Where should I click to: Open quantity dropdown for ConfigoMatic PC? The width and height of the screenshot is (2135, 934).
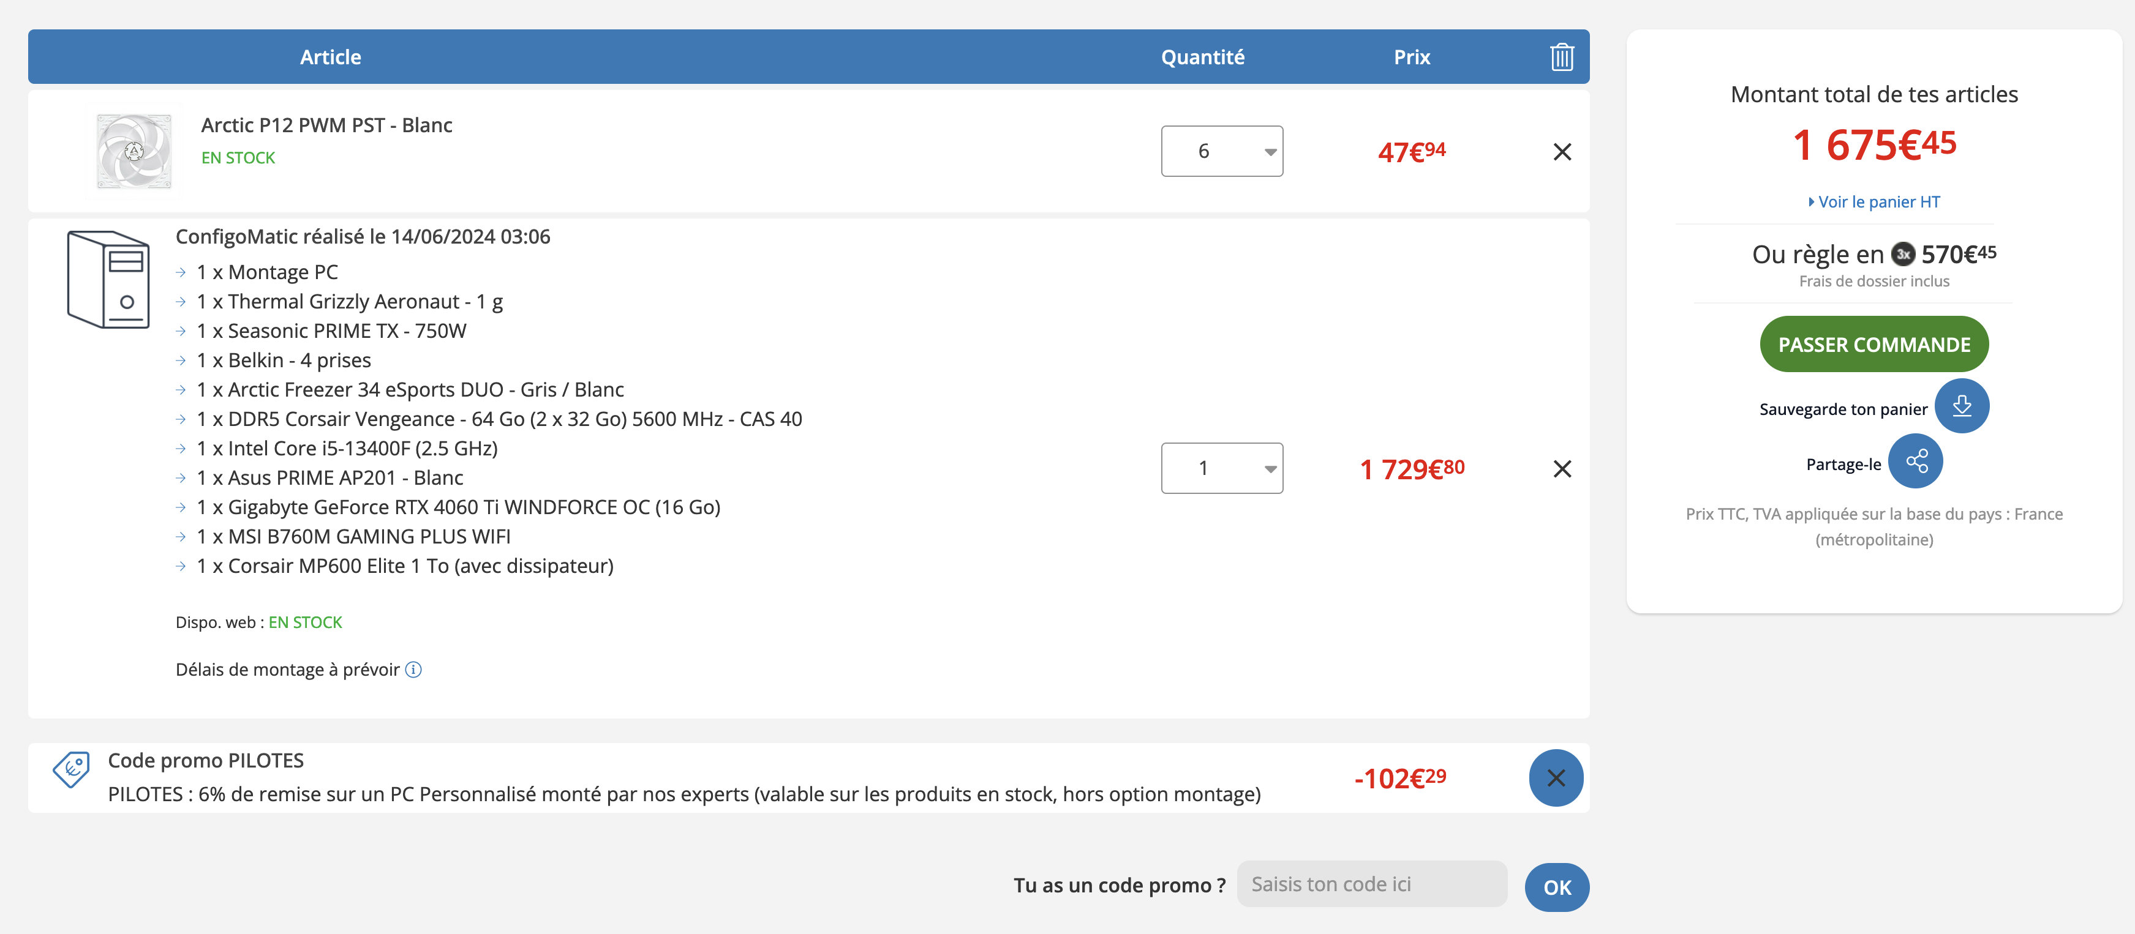pyautogui.click(x=1222, y=468)
